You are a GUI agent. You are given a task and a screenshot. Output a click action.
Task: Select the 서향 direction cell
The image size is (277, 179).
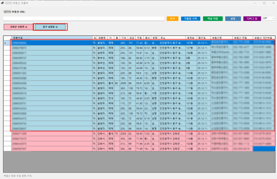point(155,93)
